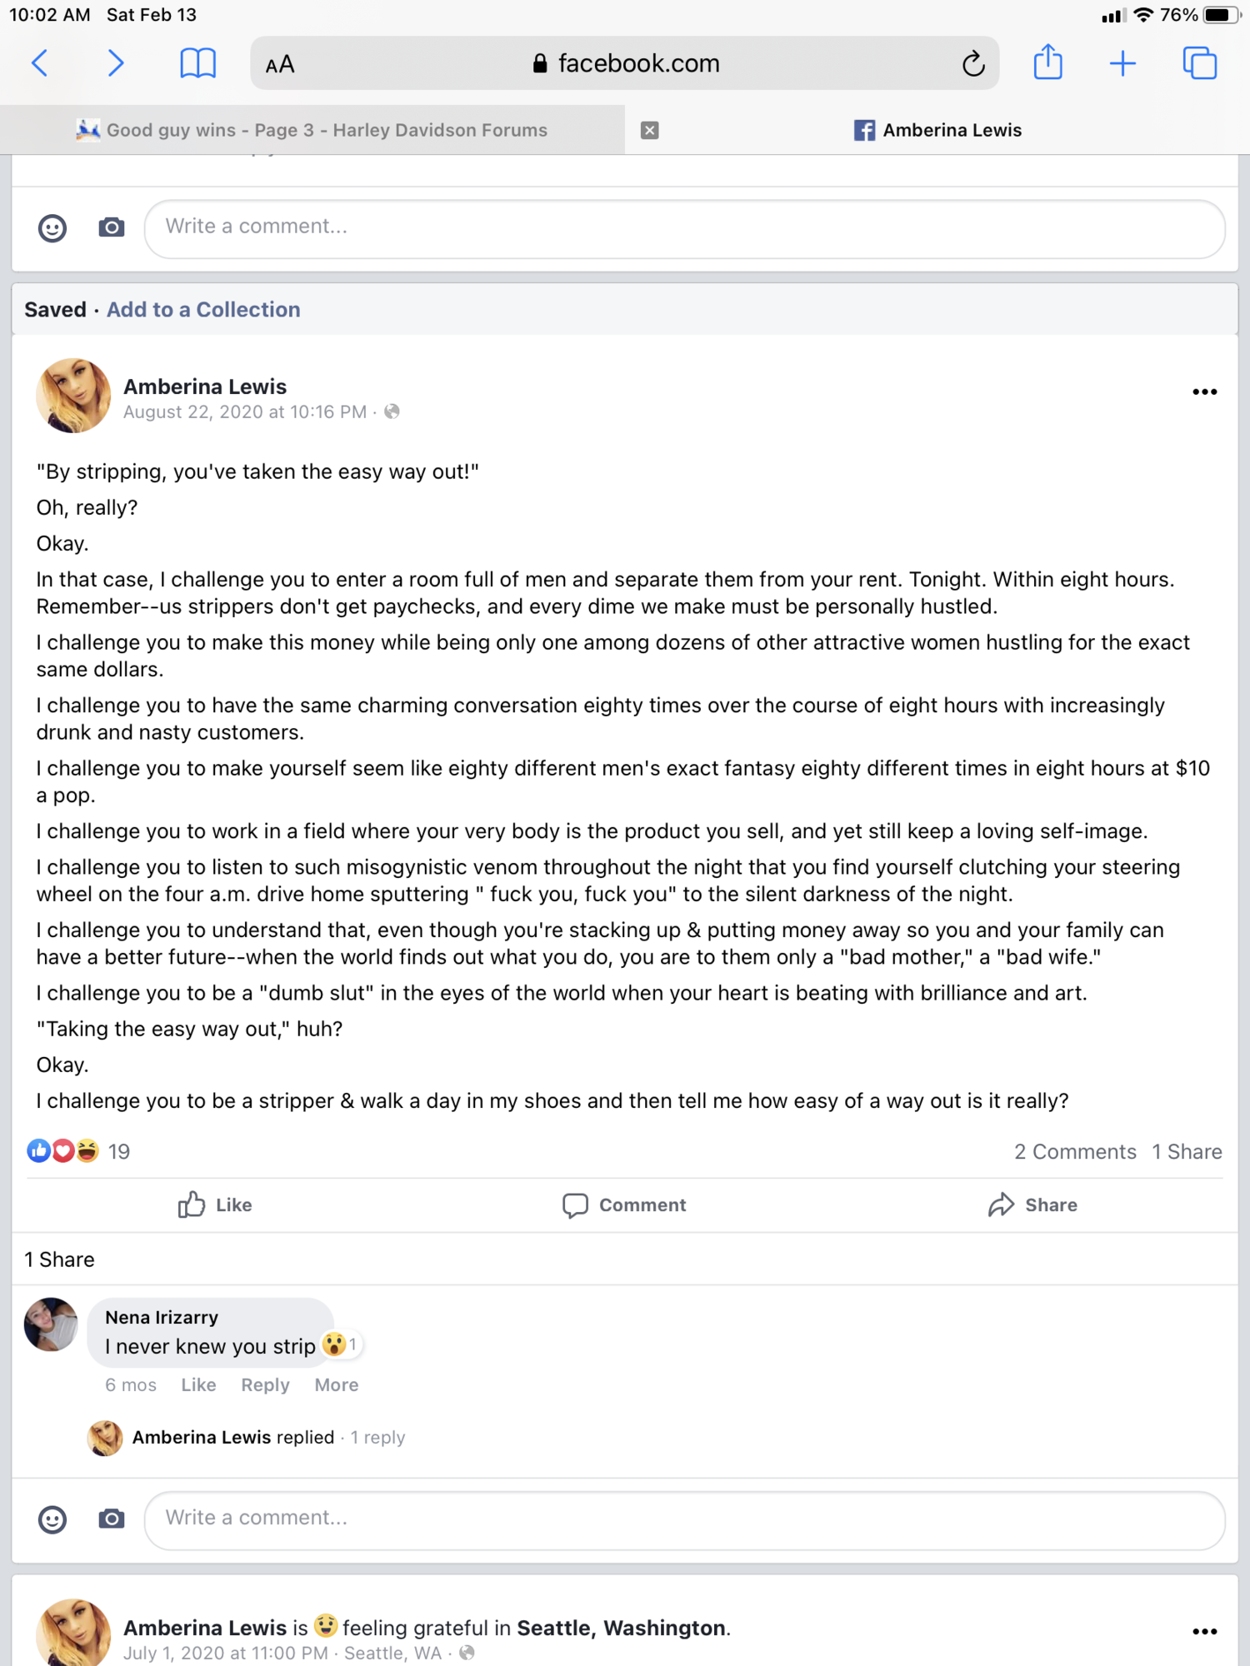Open the Safari bookmarks book icon
This screenshot has width=1250, height=1666.
point(197,63)
